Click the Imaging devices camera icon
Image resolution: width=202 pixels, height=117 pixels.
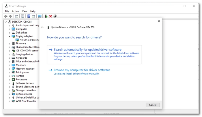coord(13,54)
